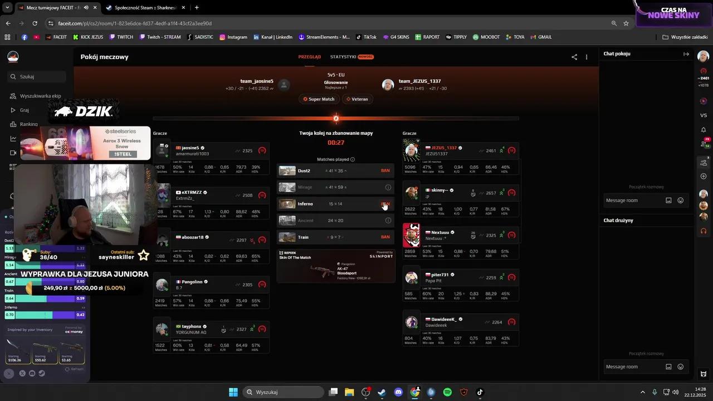
Task: Open the Nextuuu player profile
Action: coord(440,232)
